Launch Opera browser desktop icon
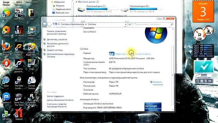218x123 pixels. (6, 65)
